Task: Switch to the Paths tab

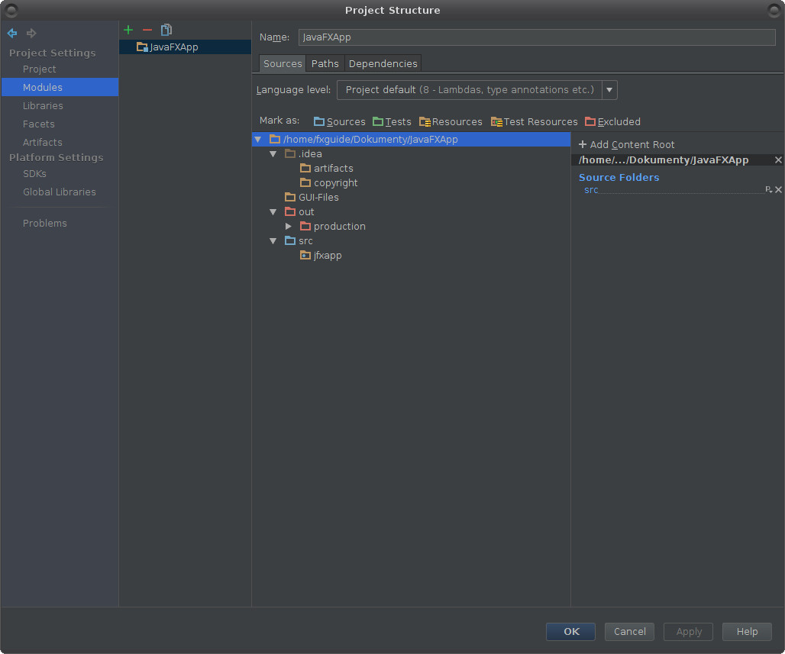Action: coord(325,63)
